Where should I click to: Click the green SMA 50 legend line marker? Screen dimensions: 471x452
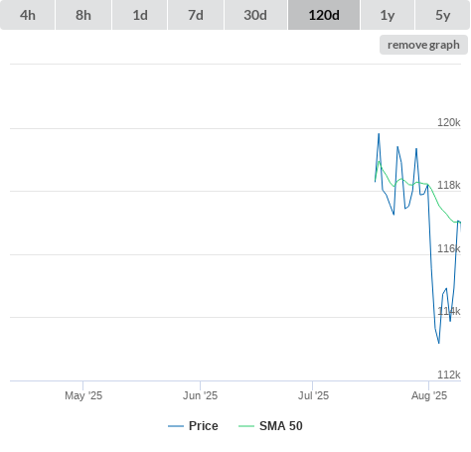(x=246, y=426)
